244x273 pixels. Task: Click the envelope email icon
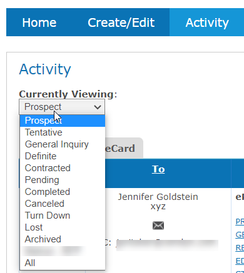[158, 226]
